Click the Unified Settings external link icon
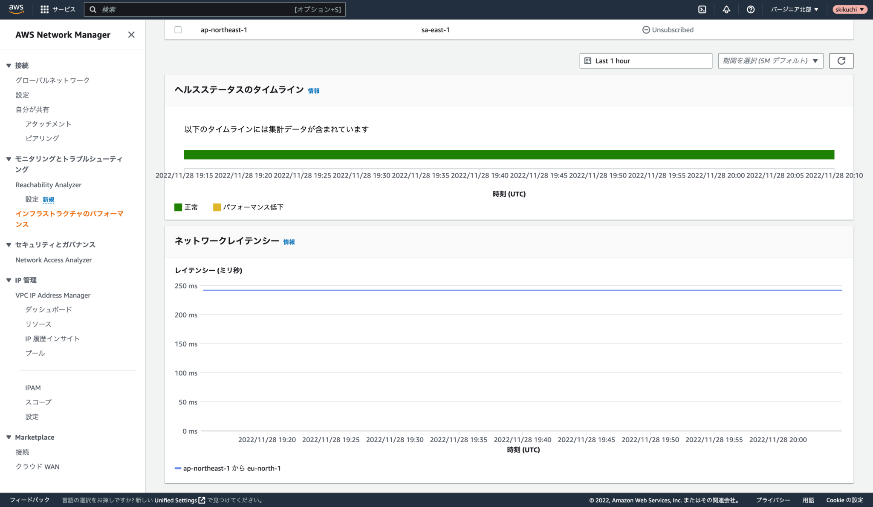This screenshot has height=507, width=873. point(202,500)
